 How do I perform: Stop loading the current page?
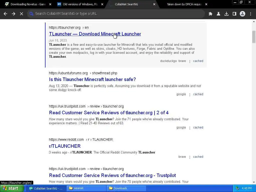[21, 14]
